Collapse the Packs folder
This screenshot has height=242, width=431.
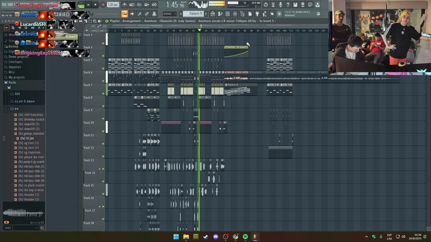point(12,82)
